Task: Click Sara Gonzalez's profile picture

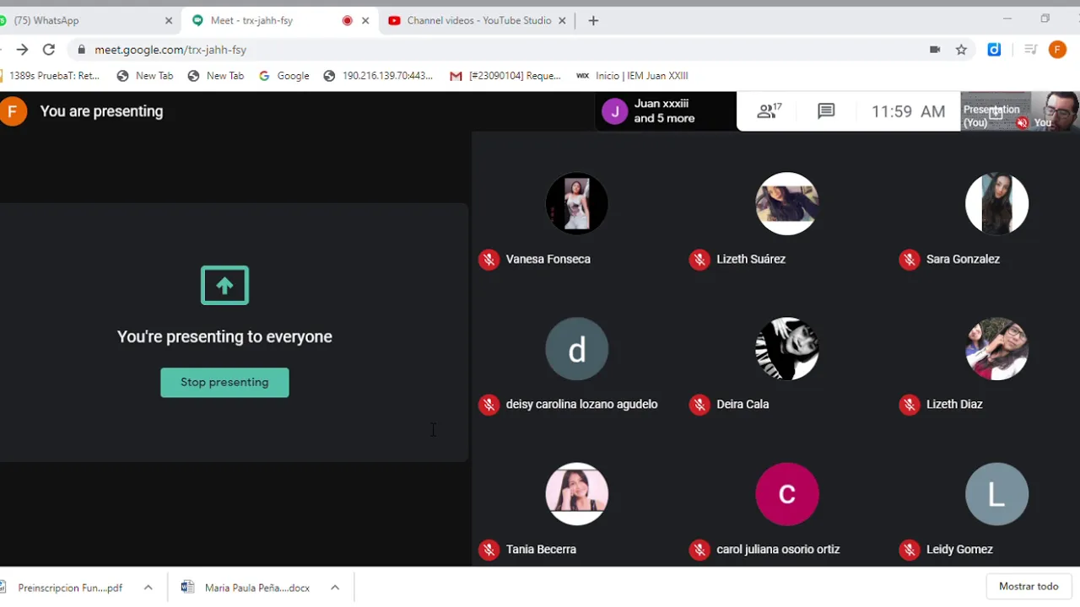Action: (x=996, y=203)
